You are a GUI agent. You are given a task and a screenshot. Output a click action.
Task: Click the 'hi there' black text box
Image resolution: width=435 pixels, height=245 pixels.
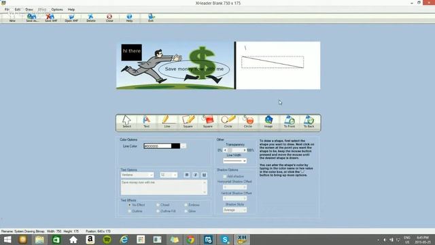click(x=131, y=52)
